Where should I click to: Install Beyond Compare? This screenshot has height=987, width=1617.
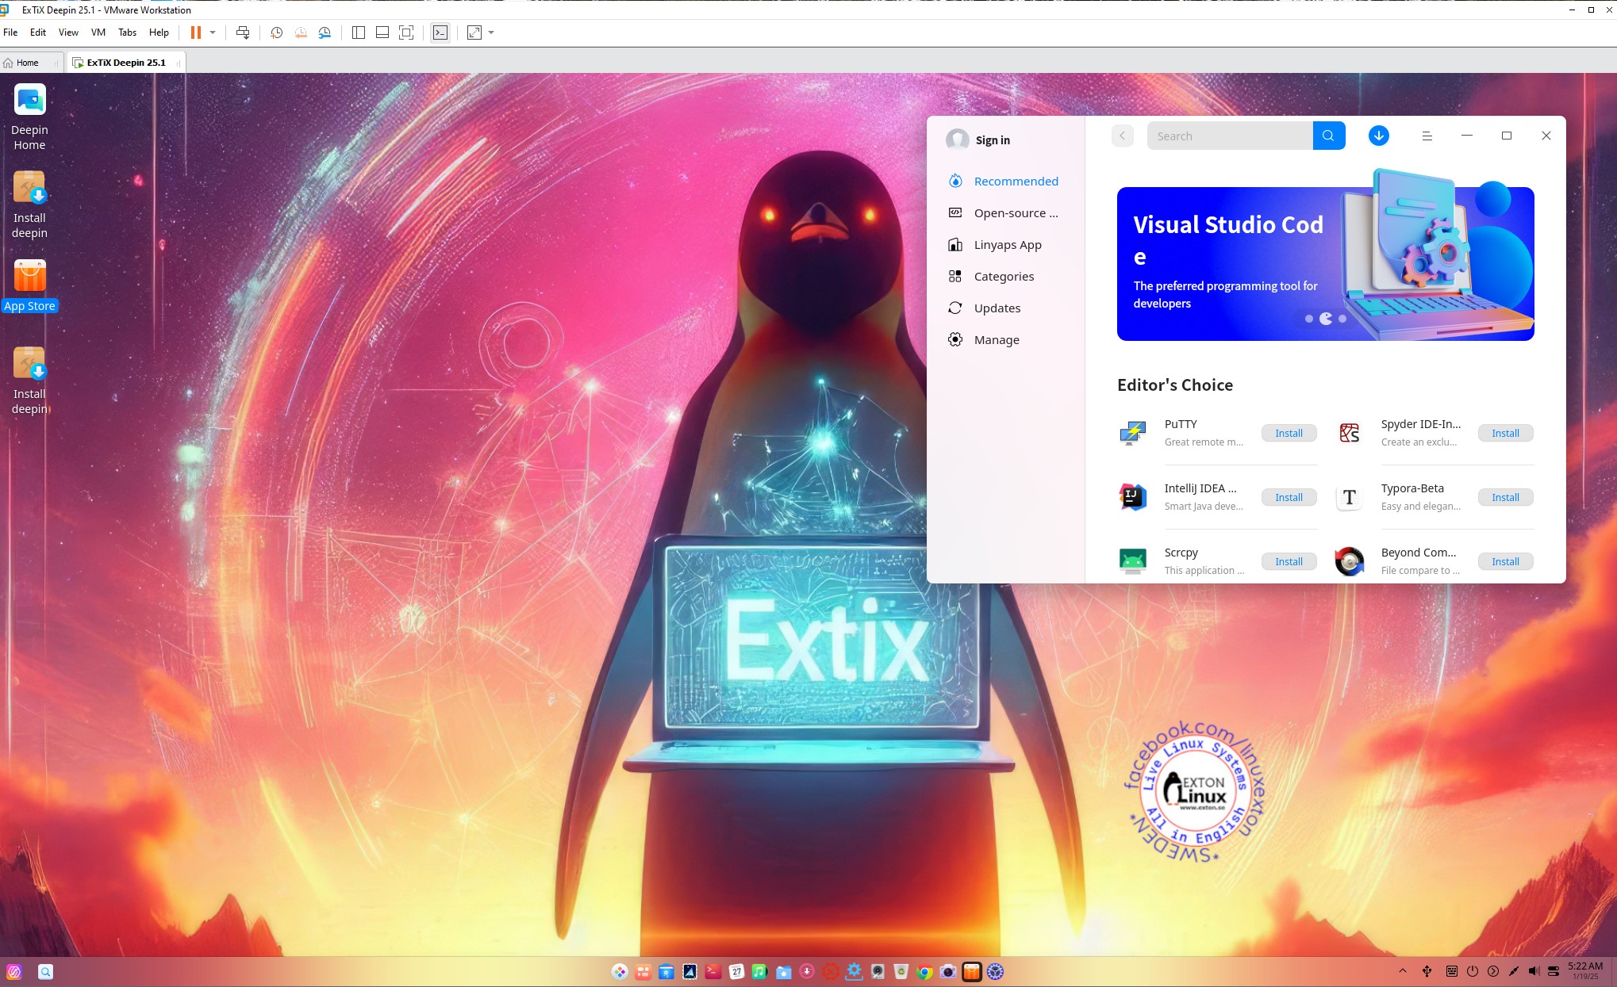tap(1505, 562)
